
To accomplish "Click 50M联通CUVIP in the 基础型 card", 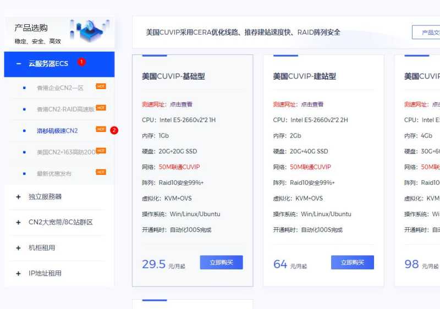I will pos(179,167).
